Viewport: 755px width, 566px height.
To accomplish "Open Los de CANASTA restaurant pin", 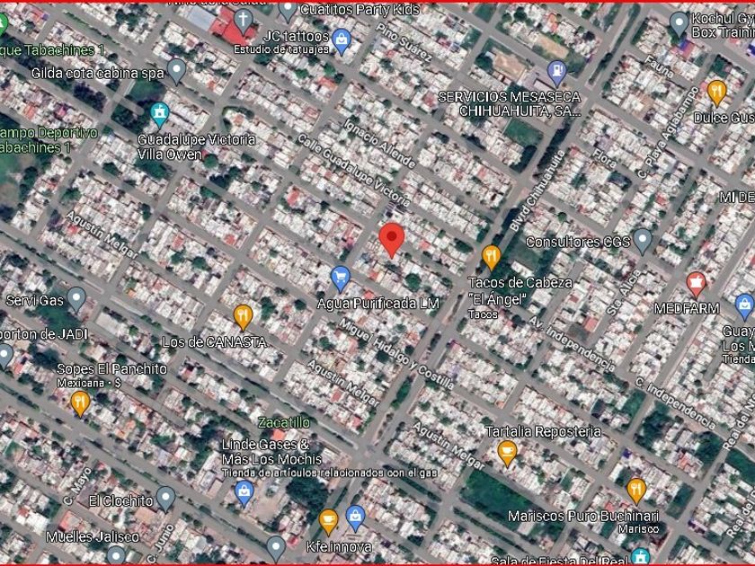I will 244,318.
